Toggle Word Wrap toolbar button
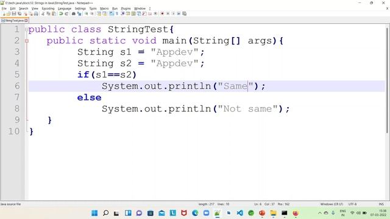Screen dimensions: 390x219 112,13
